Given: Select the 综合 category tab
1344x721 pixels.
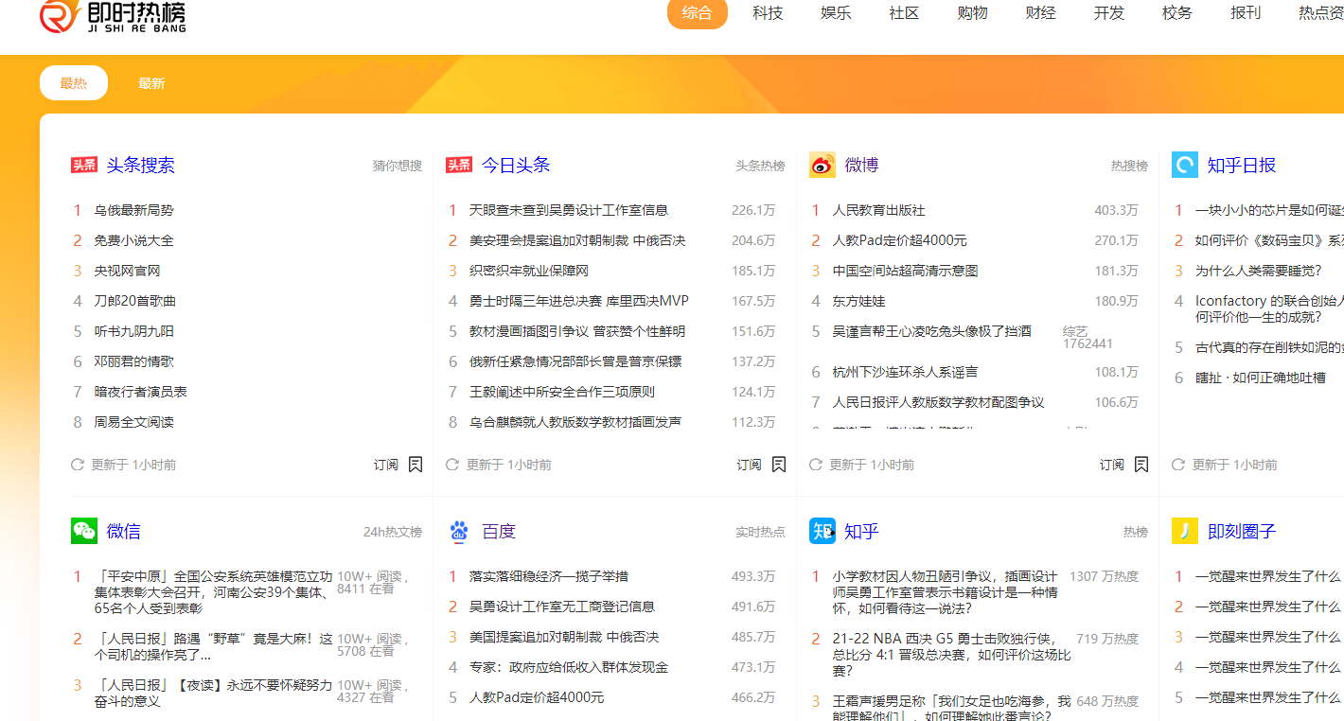Looking at the screenshot, I should point(698,12).
